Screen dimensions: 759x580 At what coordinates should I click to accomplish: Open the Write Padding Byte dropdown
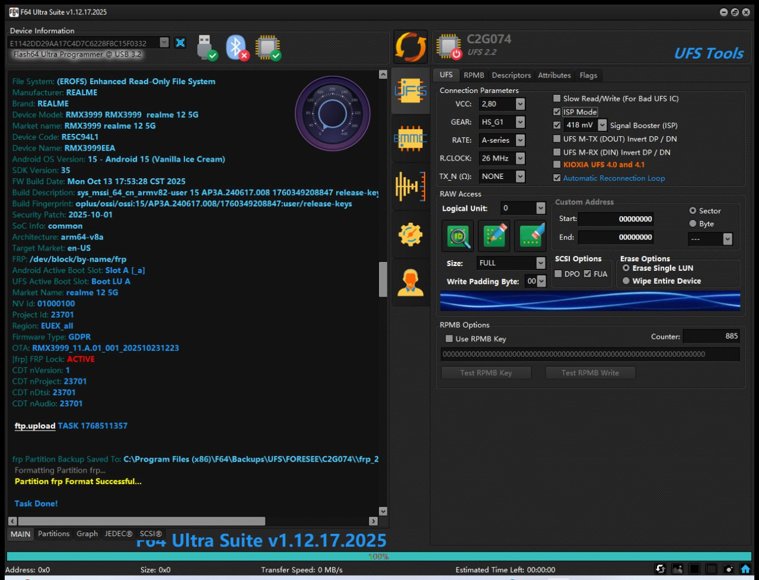[541, 281]
